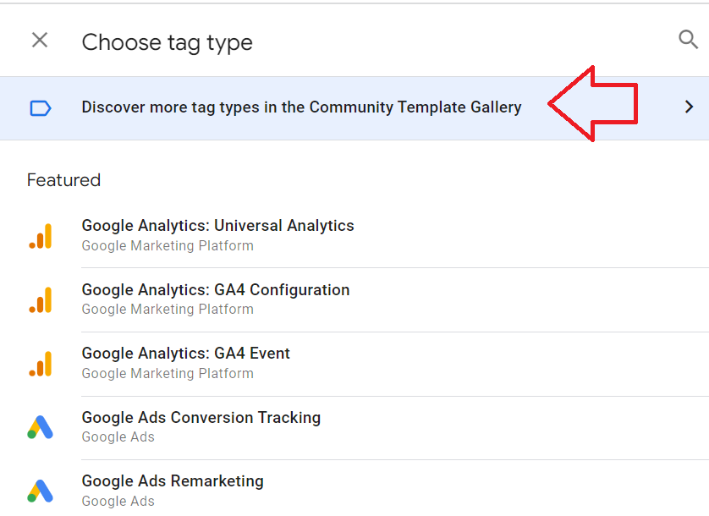Open the search magnifier icon

pyautogui.click(x=688, y=40)
